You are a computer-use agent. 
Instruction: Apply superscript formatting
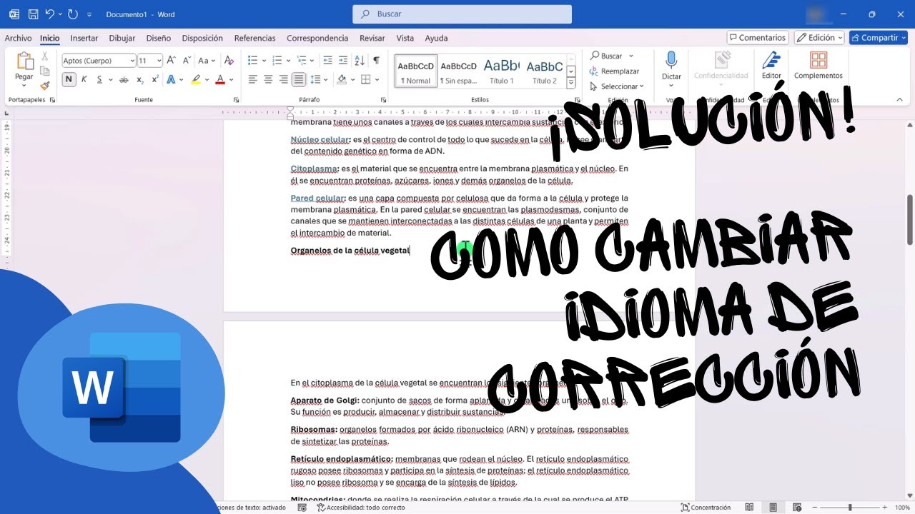coord(154,80)
